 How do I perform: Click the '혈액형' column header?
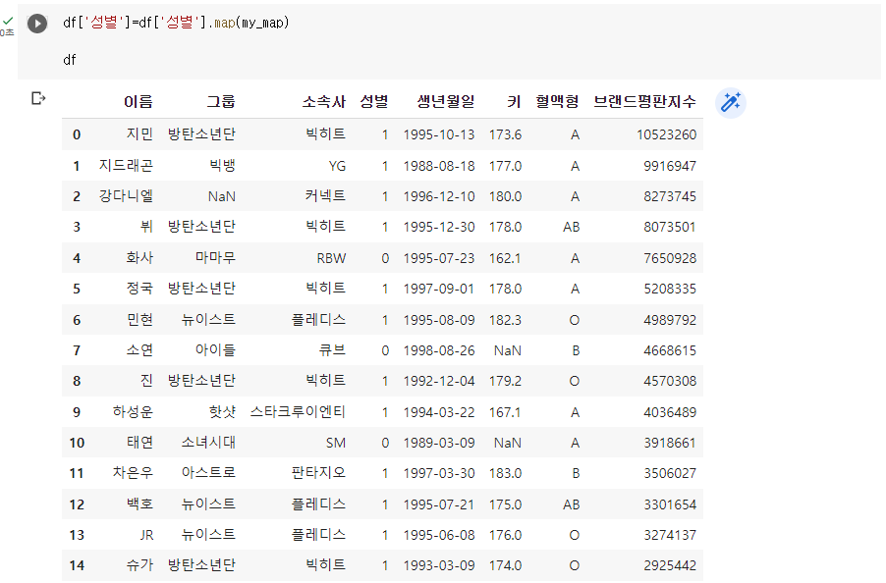[557, 102]
